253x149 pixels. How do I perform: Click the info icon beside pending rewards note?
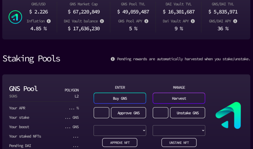point(113,59)
